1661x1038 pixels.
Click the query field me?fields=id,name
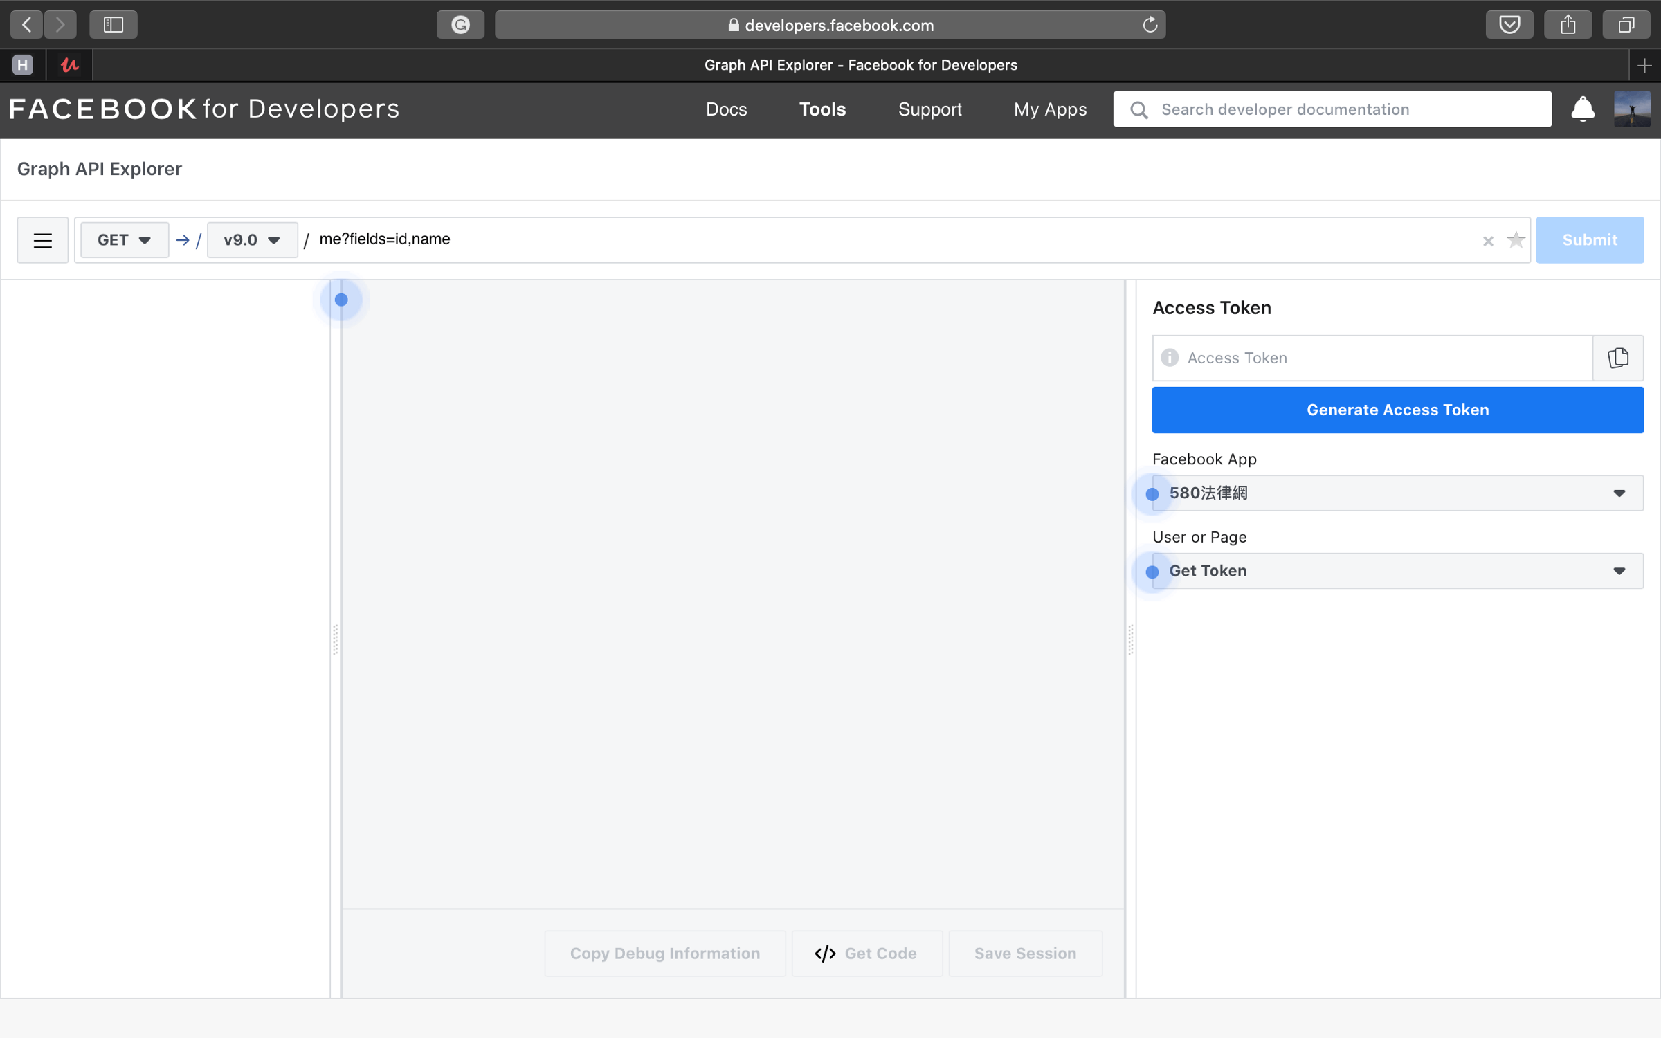click(893, 239)
